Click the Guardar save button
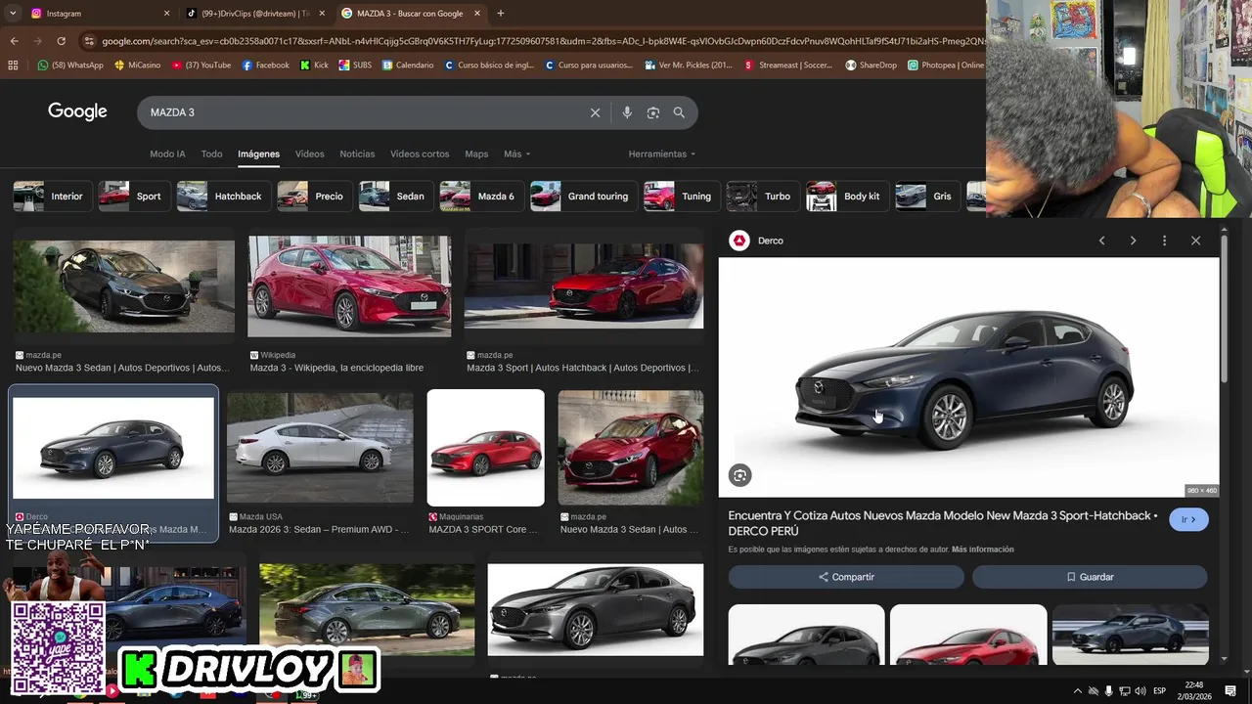Viewport: 1252px width, 704px height. 1090,577
